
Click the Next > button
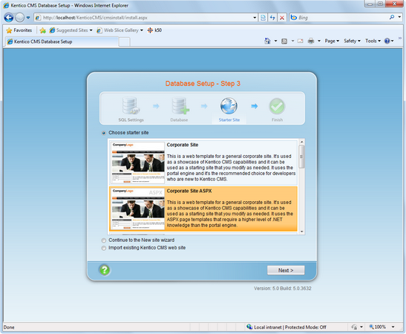click(x=286, y=270)
